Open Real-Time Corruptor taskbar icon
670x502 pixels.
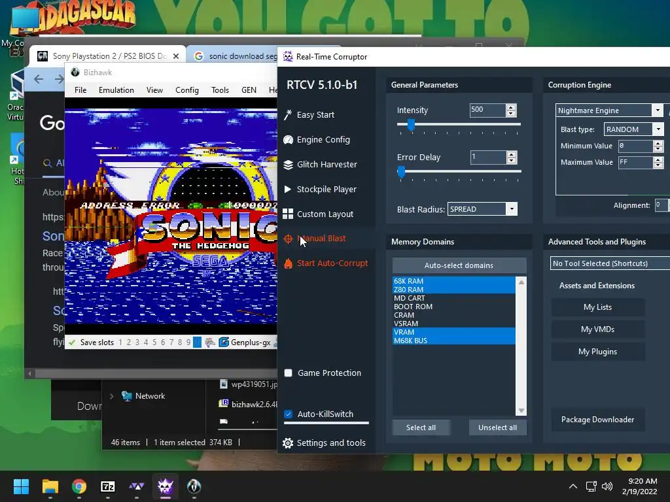coord(166,486)
